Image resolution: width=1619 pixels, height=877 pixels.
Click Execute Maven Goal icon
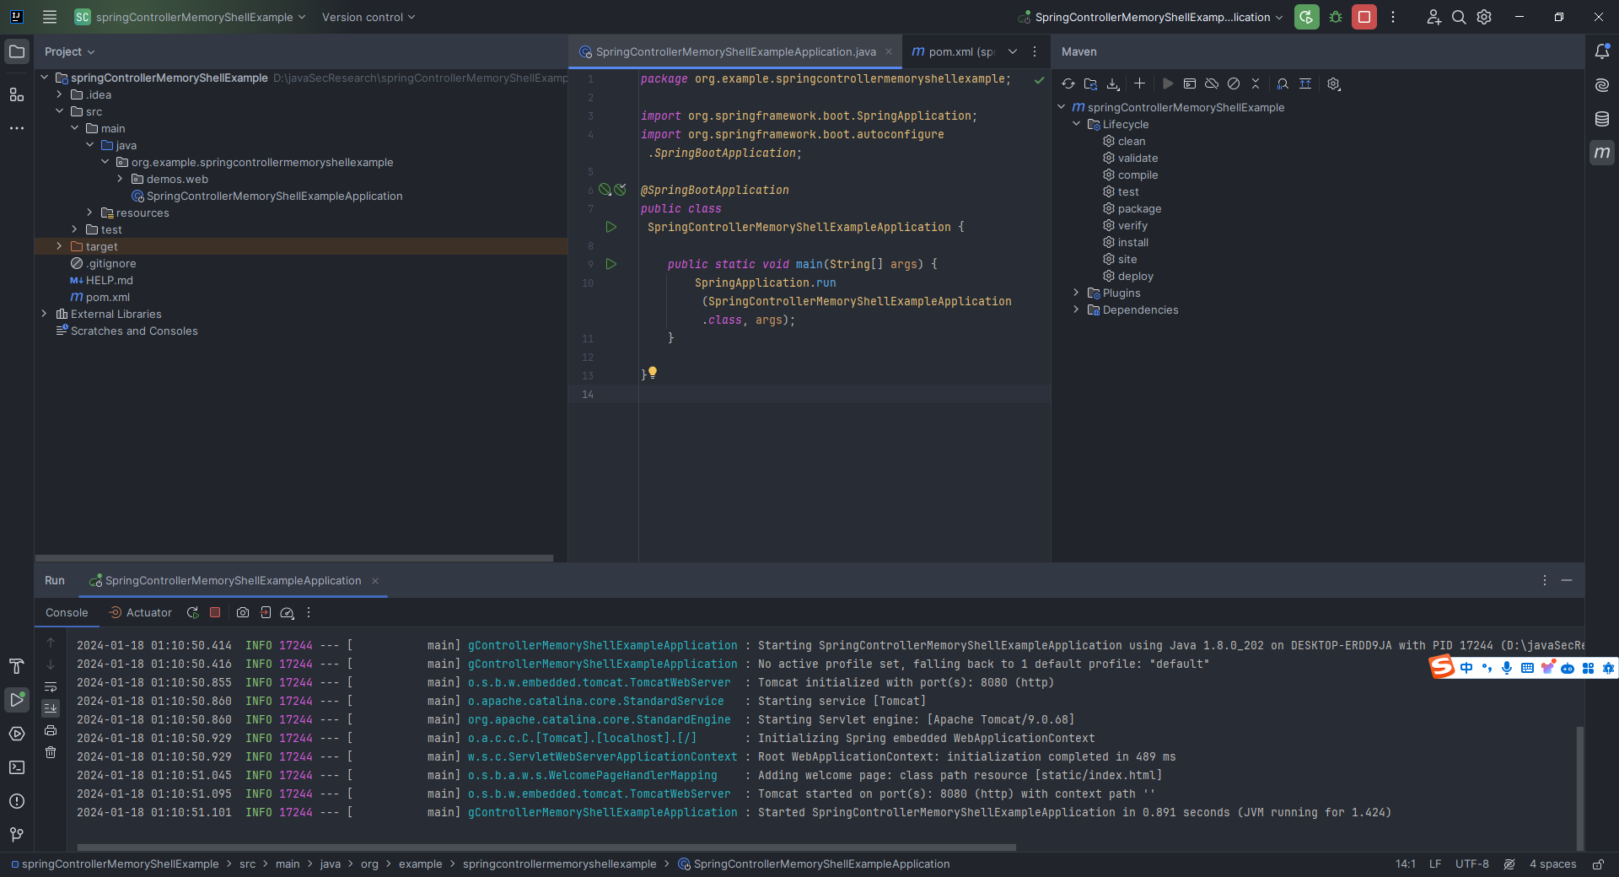[x=1190, y=83]
